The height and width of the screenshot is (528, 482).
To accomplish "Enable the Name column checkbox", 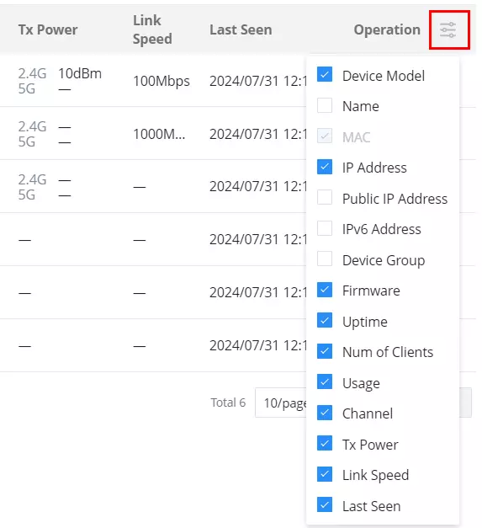I will [x=325, y=105].
